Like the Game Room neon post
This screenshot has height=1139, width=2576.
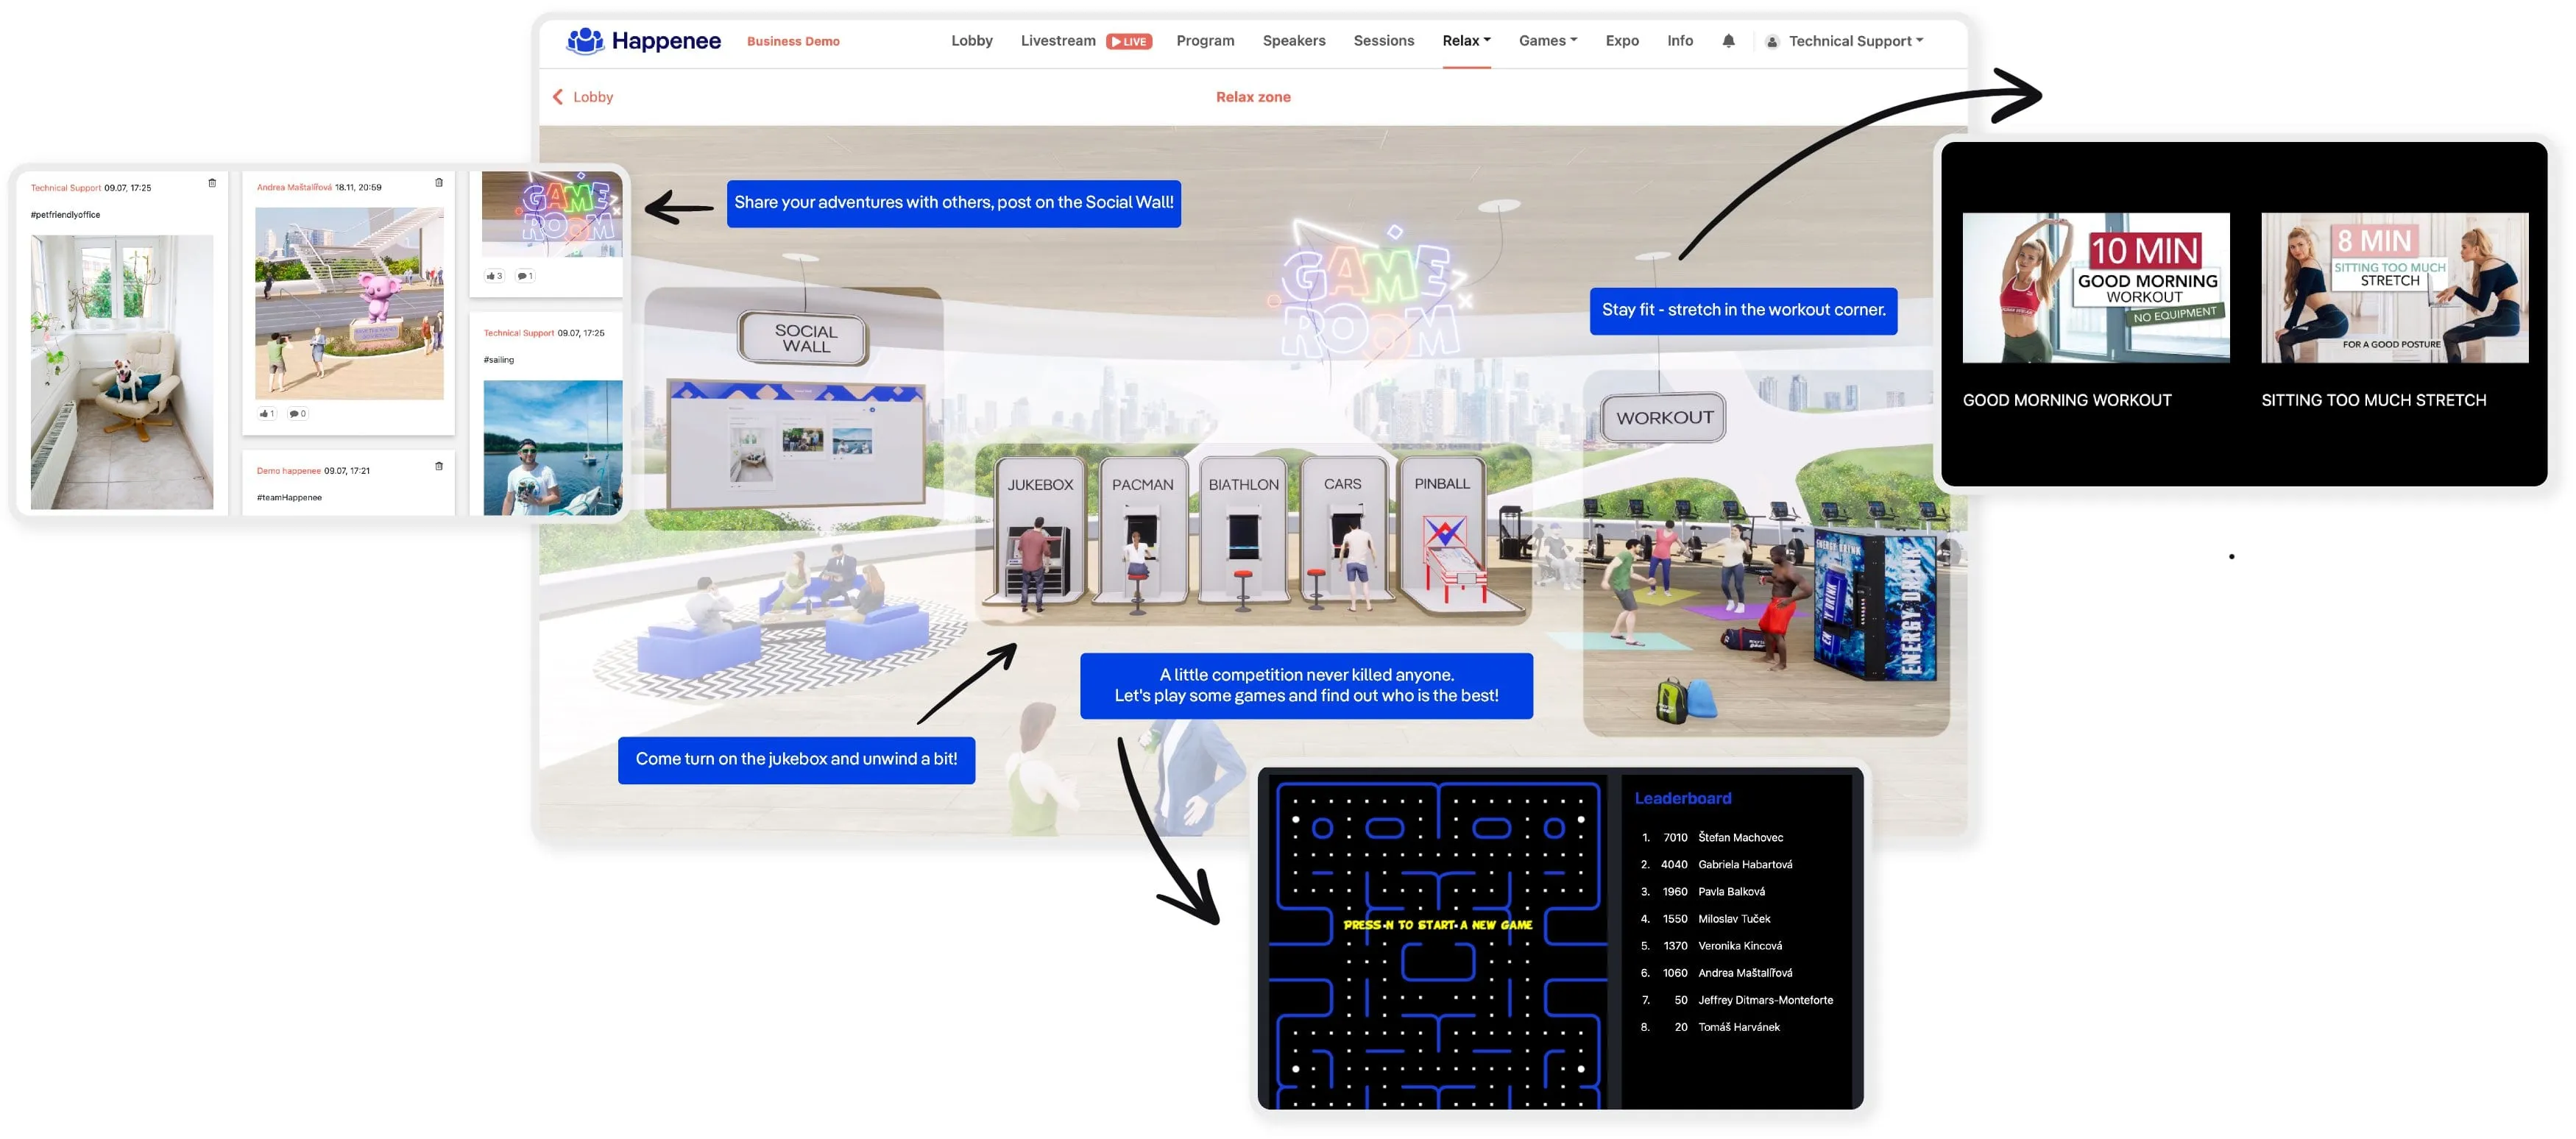494,276
